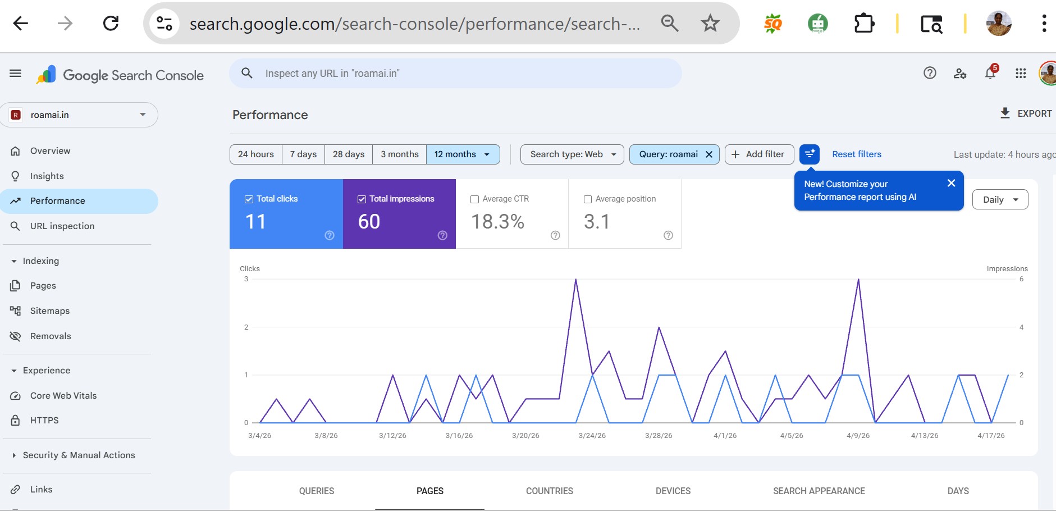The height and width of the screenshot is (511, 1056).
Task: Open the Search type: Web dropdown
Action: point(572,154)
